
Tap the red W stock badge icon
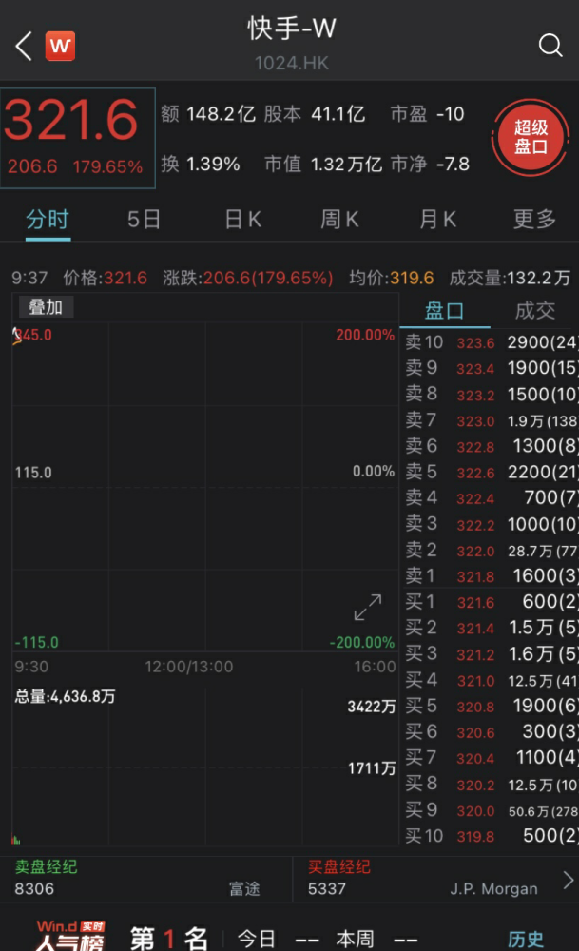pyautogui.click(x=60, y=46)
